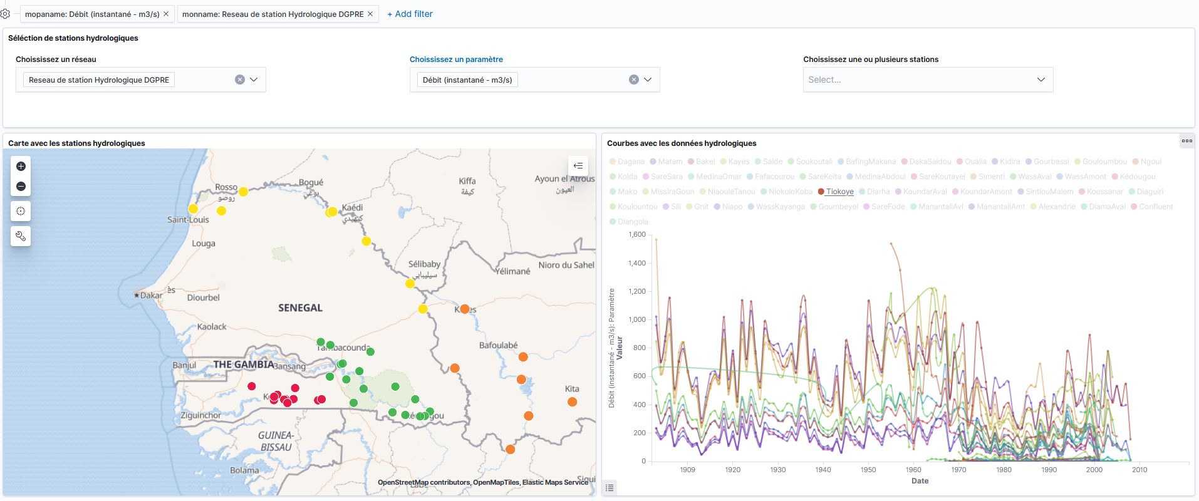Click Tiokoye's red-brown color dot
This screenshot has height=501, width=1199.
(x=821, y=192)
